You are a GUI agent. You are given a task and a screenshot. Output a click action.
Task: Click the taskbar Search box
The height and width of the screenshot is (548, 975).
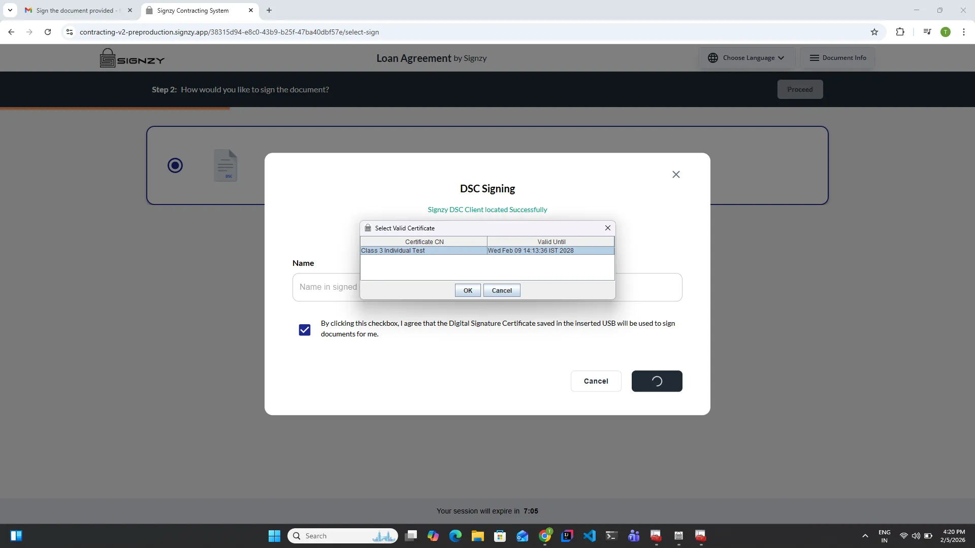point(343,536)
